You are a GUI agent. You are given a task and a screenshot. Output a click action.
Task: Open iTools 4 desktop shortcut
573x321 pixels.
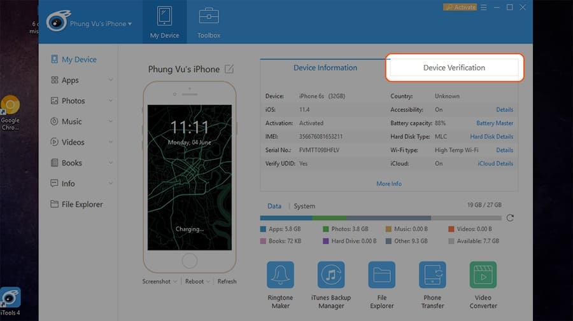(x=10, y=302)
